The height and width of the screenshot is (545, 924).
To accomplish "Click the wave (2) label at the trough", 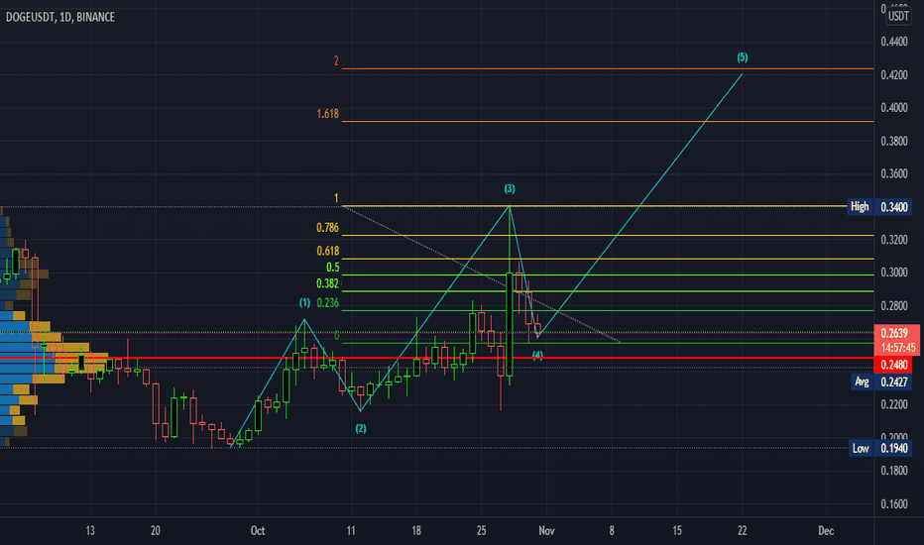I will tap(361, 428).
